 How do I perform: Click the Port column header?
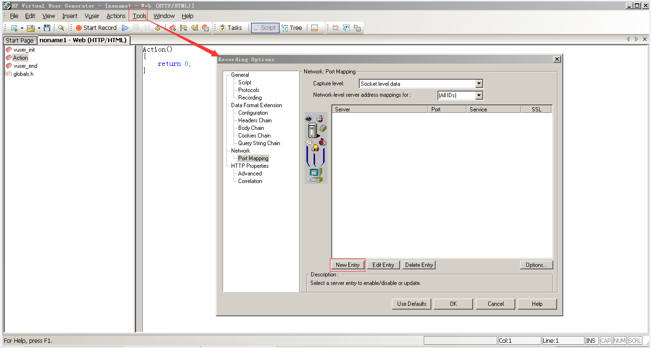click(447, 109)
